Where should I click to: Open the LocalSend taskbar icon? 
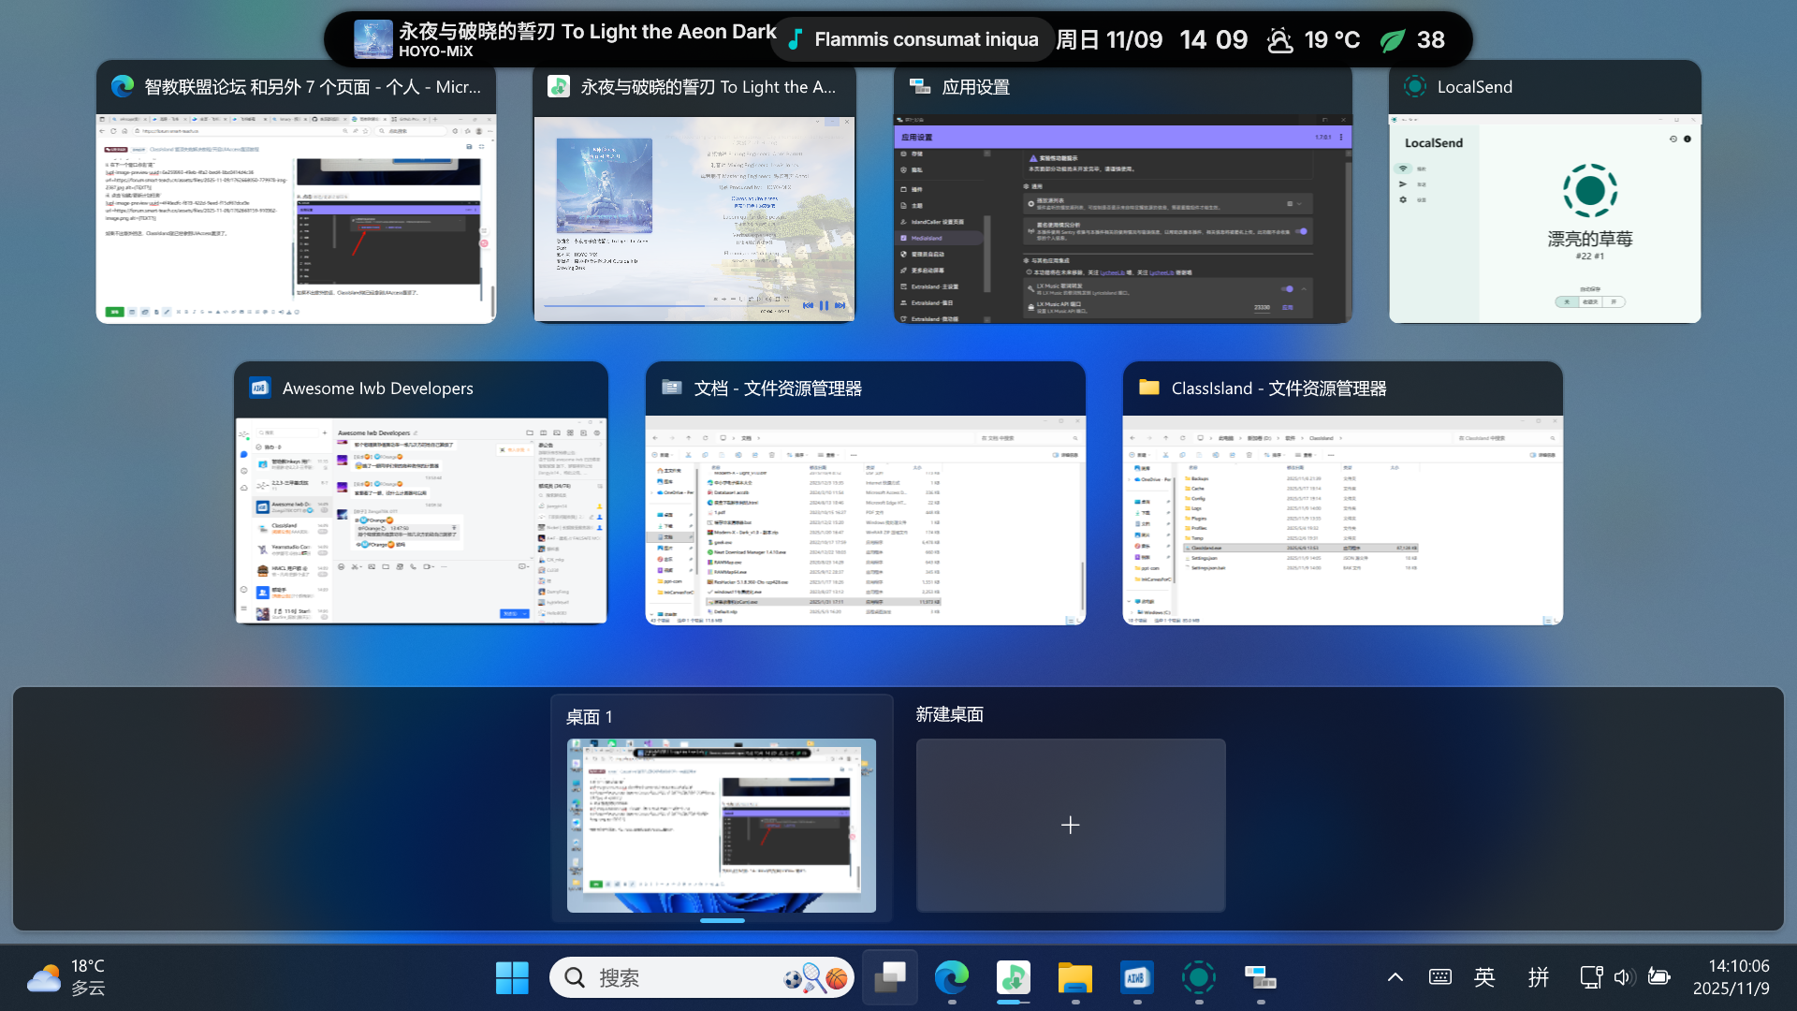pos(1198,978)
